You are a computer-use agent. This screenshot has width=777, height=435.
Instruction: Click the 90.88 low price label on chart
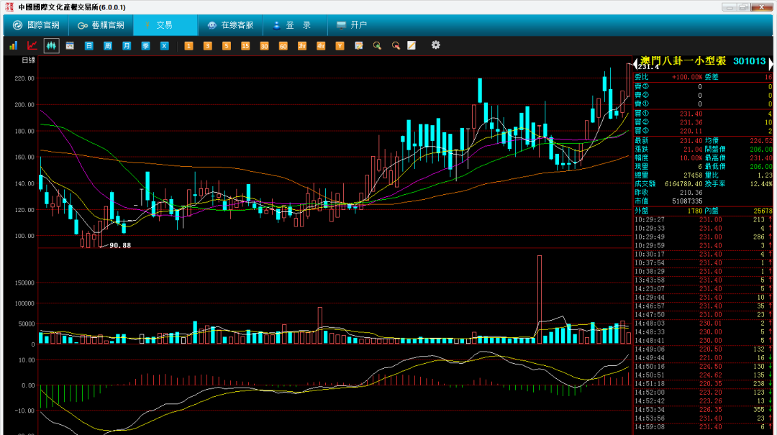click(120, 246)
